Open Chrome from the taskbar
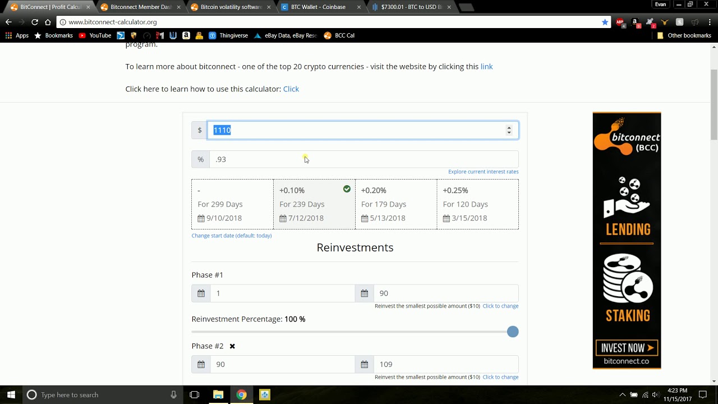This screenshot has width=718, height=404. point(241,394)
